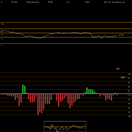Click the 'SI MunafaSutraR' header text
Screen dimensions: 132x132
[32, 2]
